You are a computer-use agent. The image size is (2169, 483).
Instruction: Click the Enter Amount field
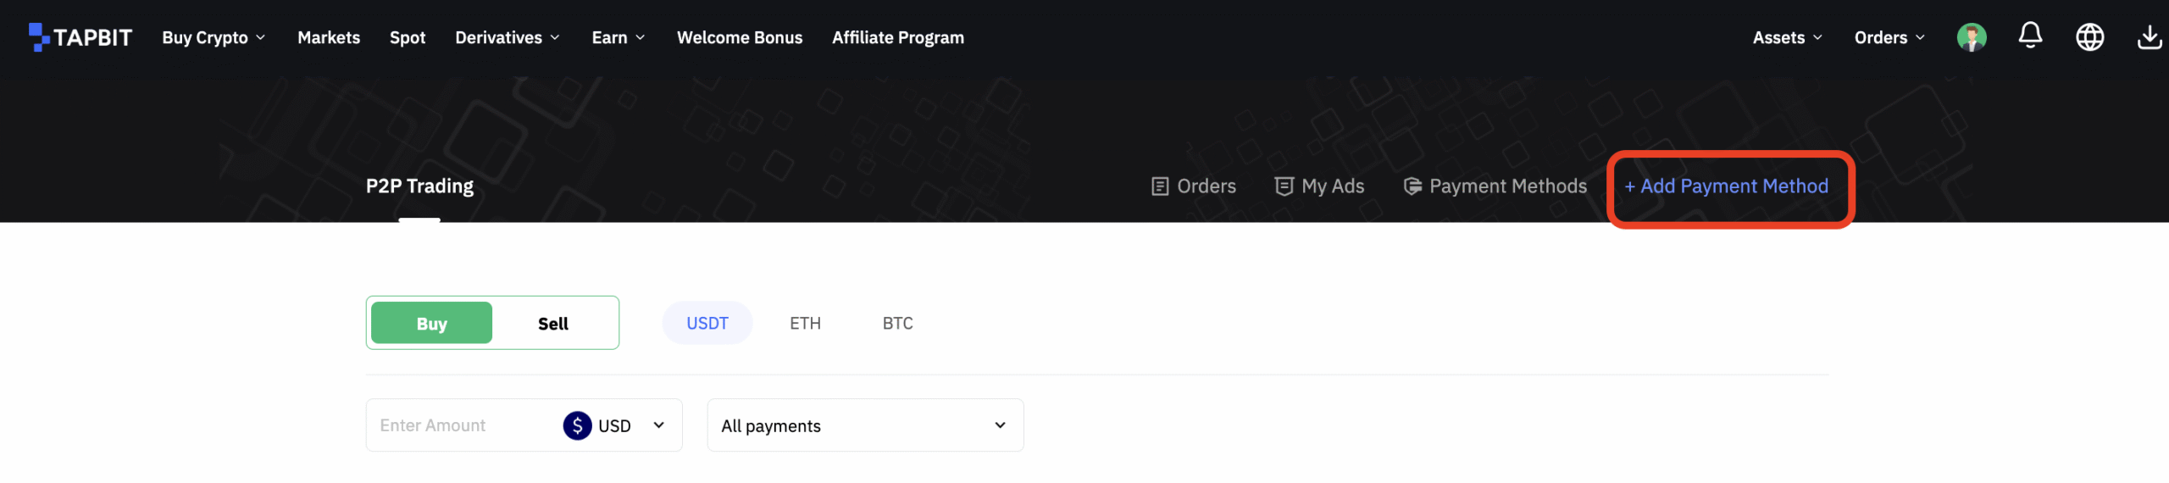tap(462, 425)
